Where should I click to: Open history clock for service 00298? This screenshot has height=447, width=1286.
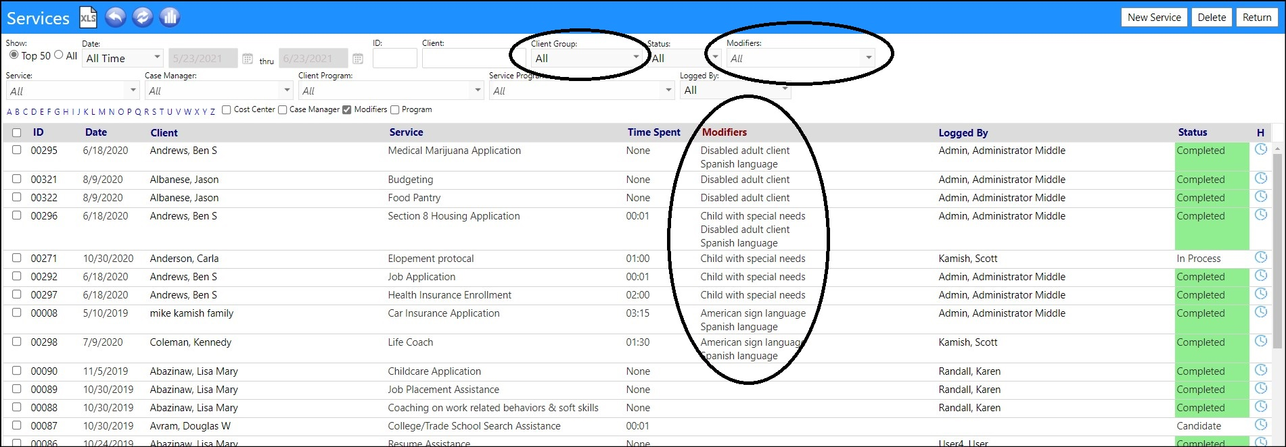point(1261,342)
